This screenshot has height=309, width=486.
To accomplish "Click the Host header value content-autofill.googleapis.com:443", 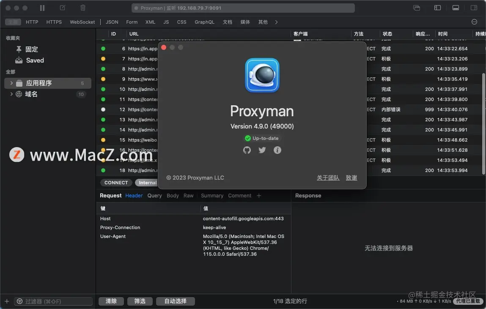I will 243,219.
